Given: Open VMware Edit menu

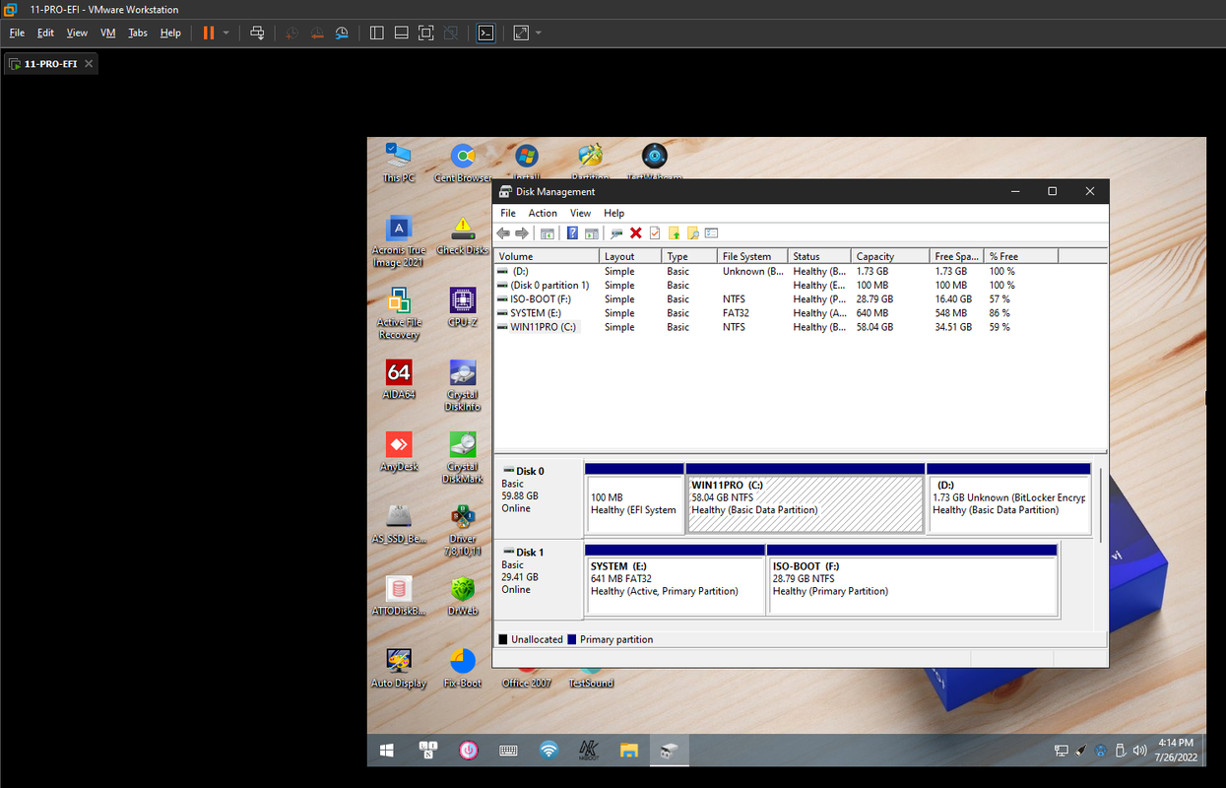Looking at the screenshot, I should click(x=45, y=33).
